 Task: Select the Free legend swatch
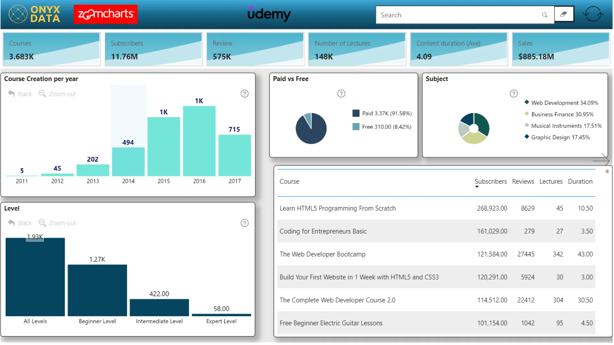(356, 127)
